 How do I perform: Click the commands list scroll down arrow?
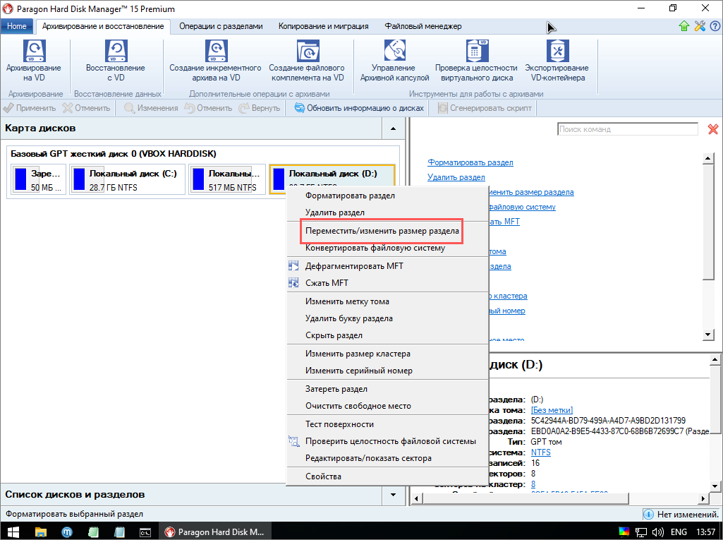708,335
